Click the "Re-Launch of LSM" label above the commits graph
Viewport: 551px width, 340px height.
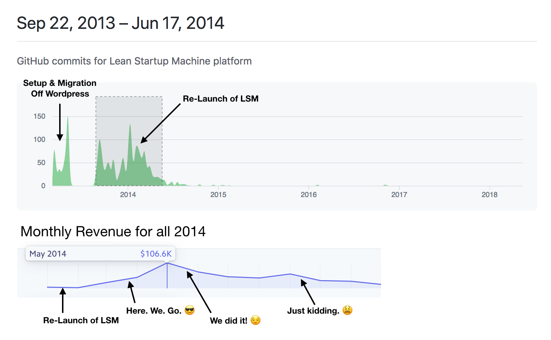221,99
